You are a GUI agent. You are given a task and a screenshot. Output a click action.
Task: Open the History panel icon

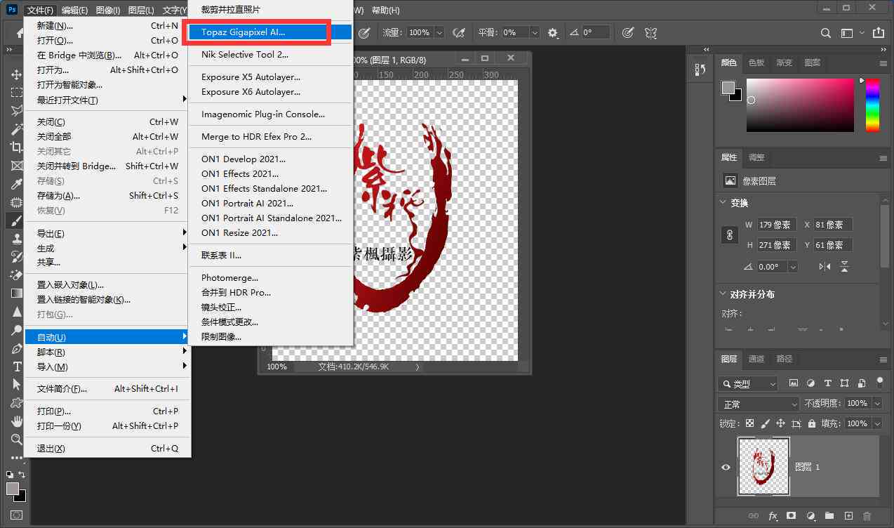(x=700, y=69)
